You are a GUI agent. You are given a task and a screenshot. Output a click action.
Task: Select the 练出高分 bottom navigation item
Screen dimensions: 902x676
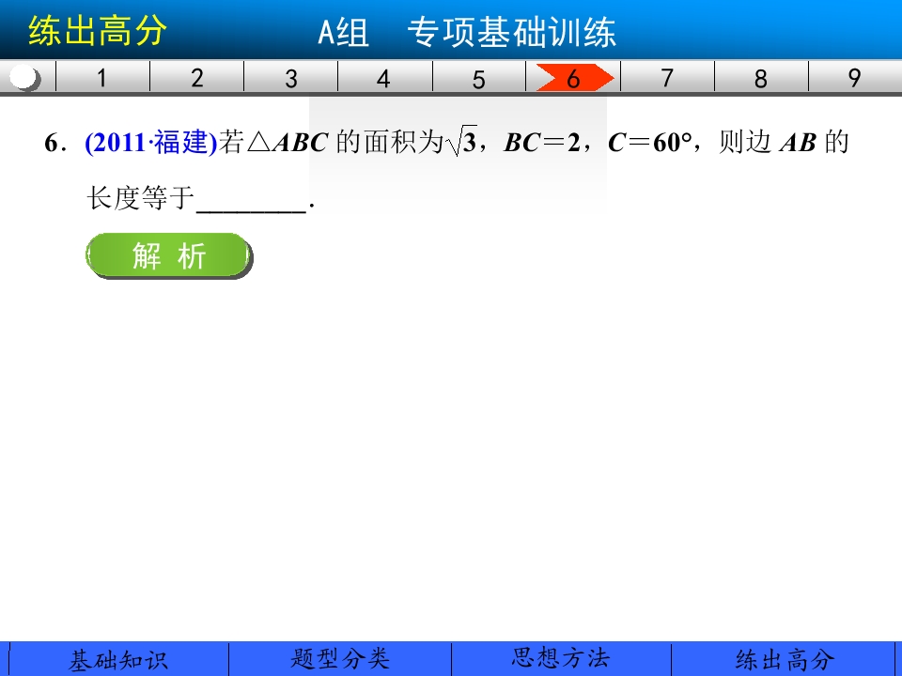click(785, 659)
